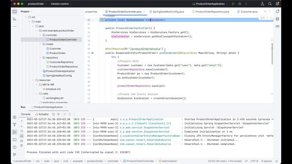Click the read-only lock icon in status bar
The image size is (292, 164).
click(x=276, y=161)
